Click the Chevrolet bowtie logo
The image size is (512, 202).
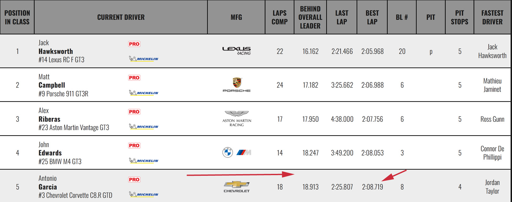click(236, 185)
